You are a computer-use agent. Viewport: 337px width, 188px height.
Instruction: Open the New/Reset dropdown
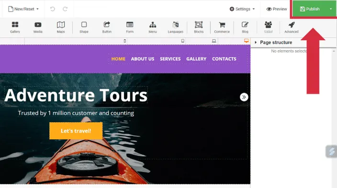(23, 9)
